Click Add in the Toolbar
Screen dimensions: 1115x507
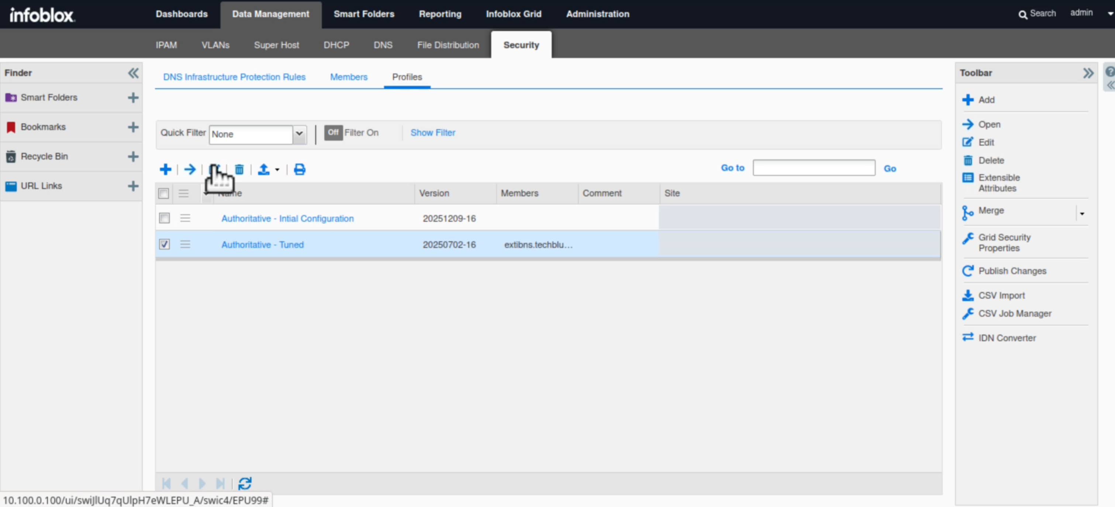[x=987, y=100]
